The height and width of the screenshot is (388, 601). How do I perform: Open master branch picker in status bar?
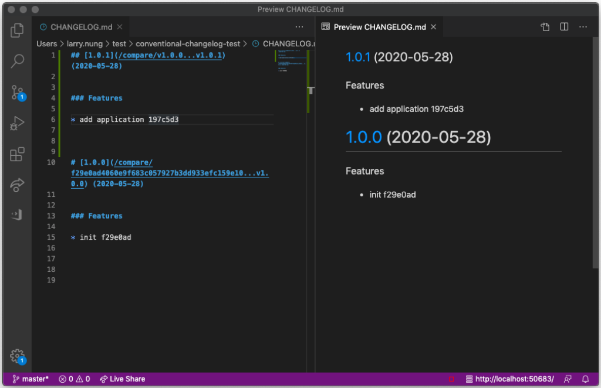[31, 379]
